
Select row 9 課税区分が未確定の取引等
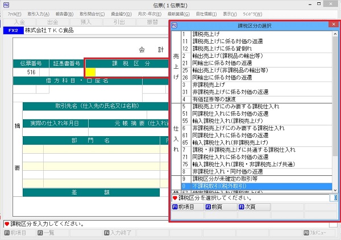click(x=257, y=179)
